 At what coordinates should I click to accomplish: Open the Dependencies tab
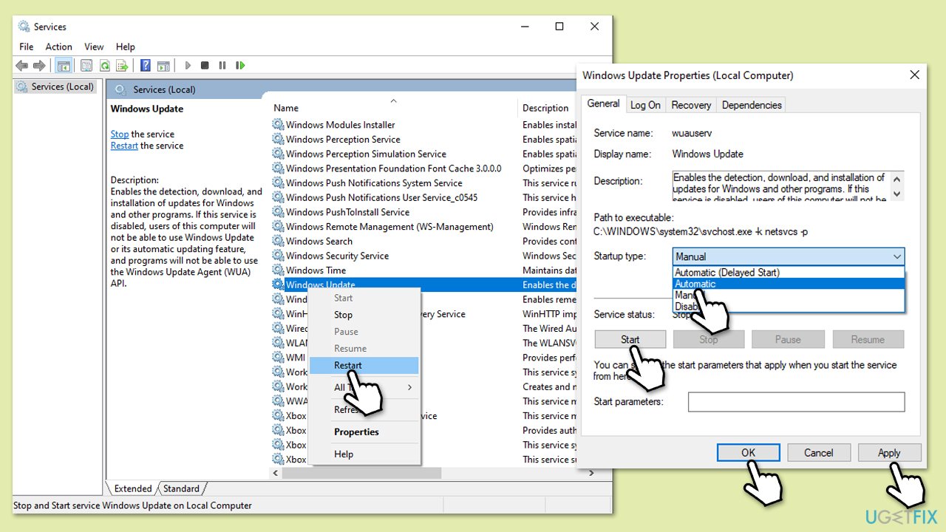pyautogui.click(x=751, y=105)
